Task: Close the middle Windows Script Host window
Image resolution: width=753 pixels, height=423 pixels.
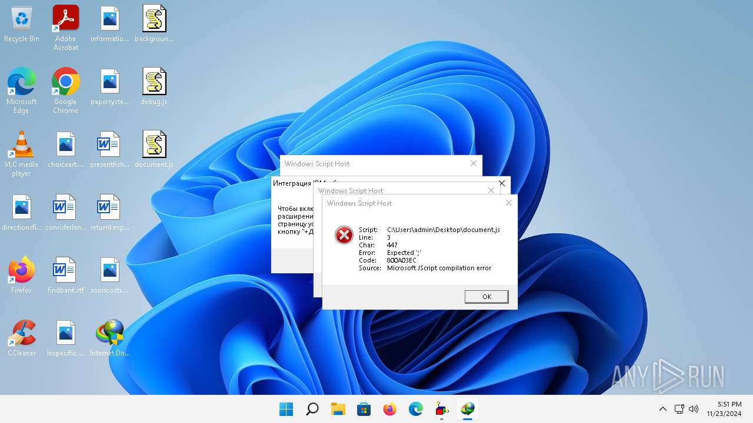Action: 491,190
